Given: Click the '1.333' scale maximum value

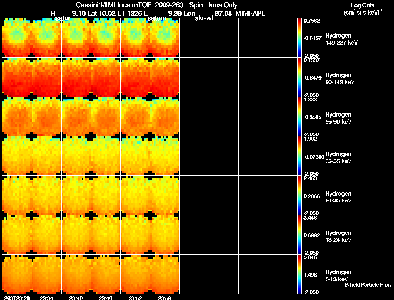Looking at the screenshot, I should coord(310,100).
